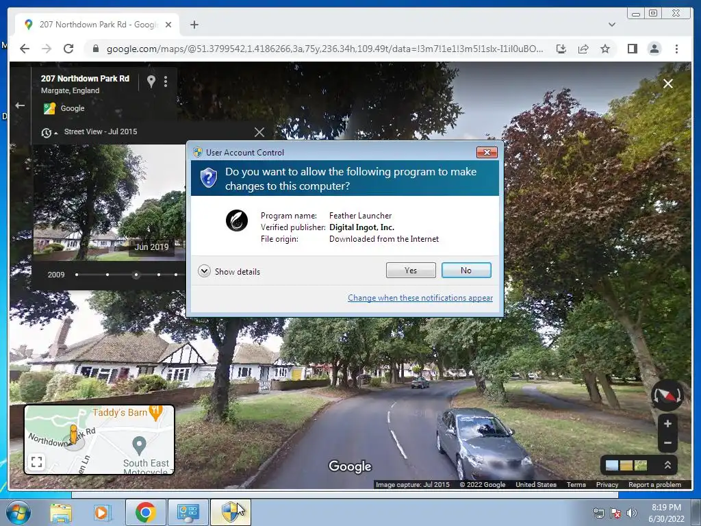Click back arrow in Street View panel
The height and width of the screenshot is (526, 701).
click(x=20, y=105)
